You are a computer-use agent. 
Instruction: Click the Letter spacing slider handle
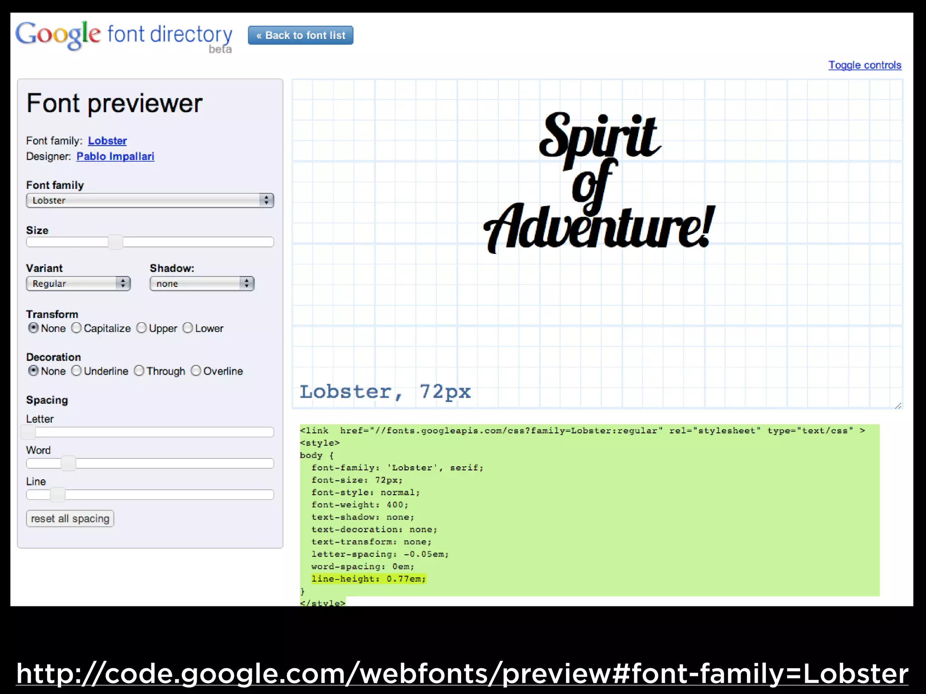pyautogui.click(x=28, y=432)
